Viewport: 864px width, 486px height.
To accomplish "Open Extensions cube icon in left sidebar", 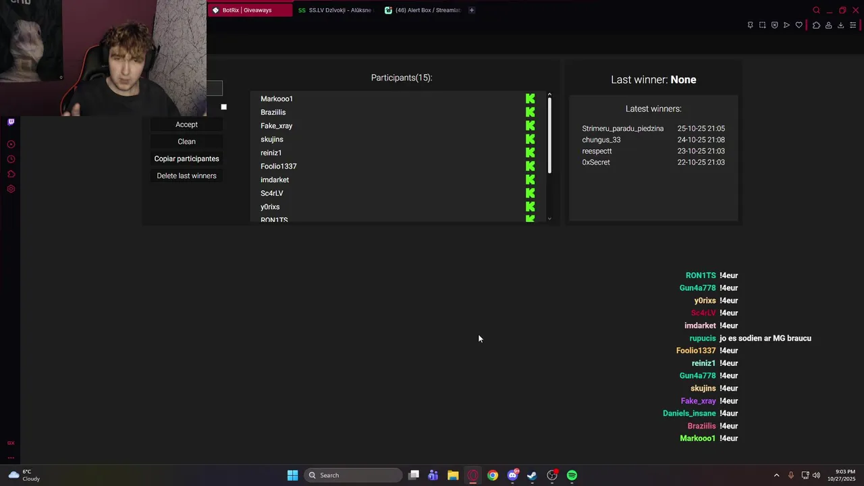I will click(x=11, y=174).
